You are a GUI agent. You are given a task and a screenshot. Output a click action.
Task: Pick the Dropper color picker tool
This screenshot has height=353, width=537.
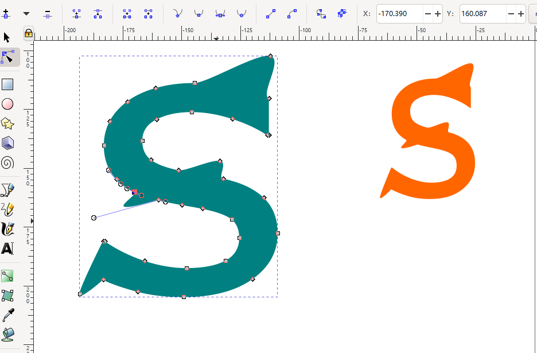coord(7,315)
